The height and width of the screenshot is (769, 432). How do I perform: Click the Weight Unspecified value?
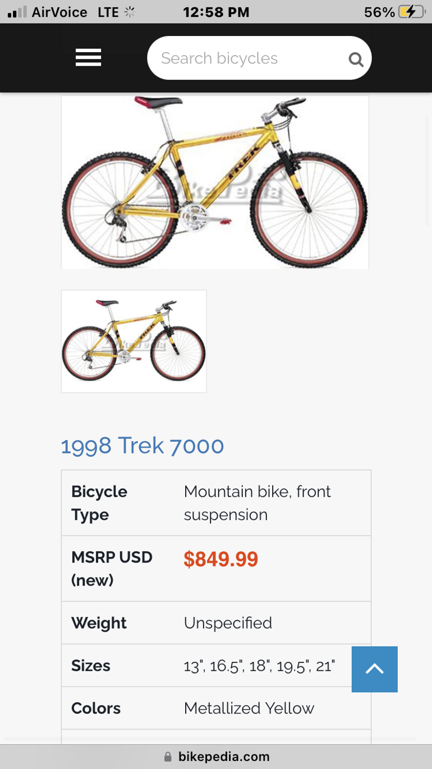tap(228, 623)
